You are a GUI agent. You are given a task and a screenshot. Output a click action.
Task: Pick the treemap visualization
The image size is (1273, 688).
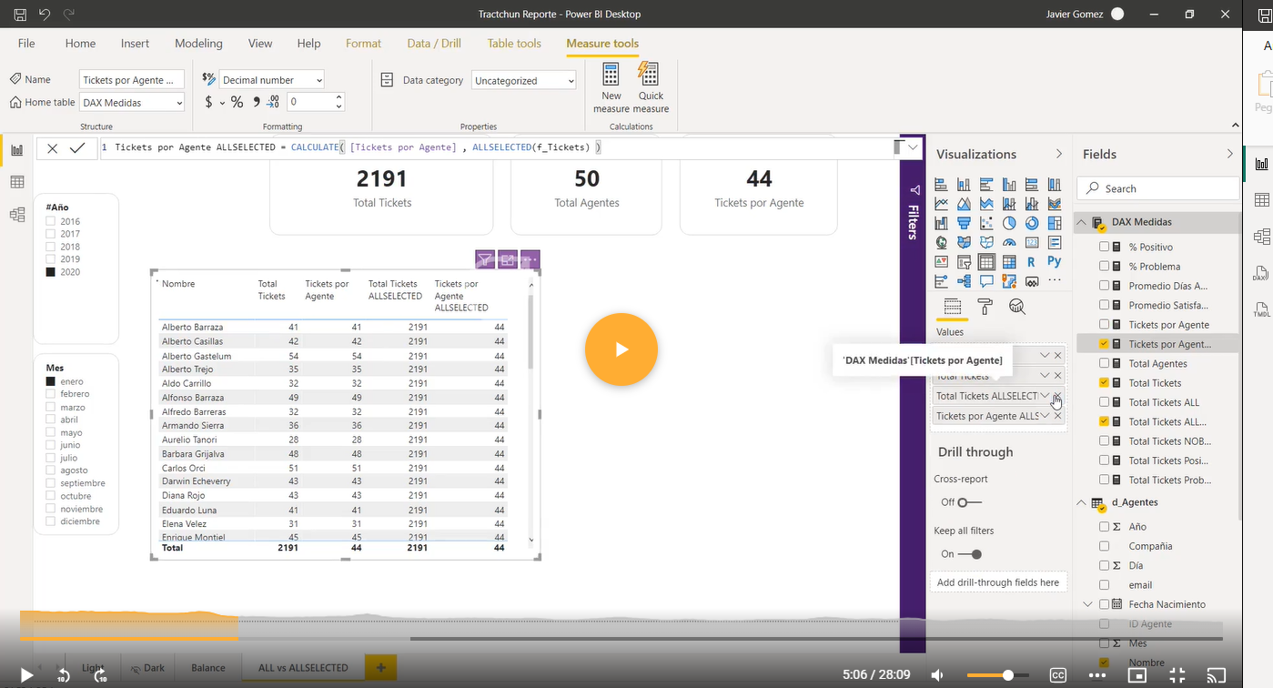click(1055, 223)
